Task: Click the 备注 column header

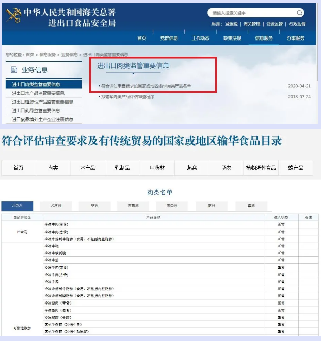Action: [x=308, y=217]
